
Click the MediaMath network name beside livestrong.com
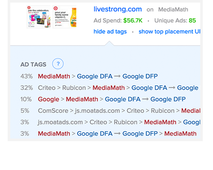[x=173, y=10]
